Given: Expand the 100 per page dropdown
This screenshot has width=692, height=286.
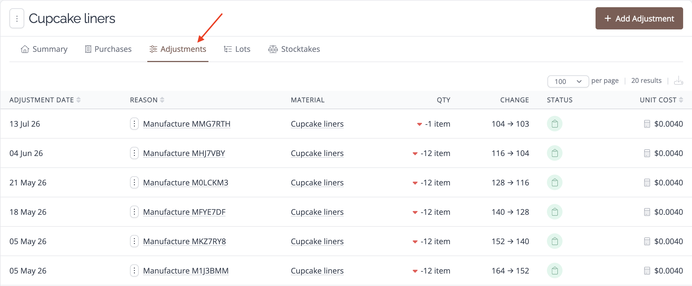Looking at the screenshot, I should coord(568,81).
